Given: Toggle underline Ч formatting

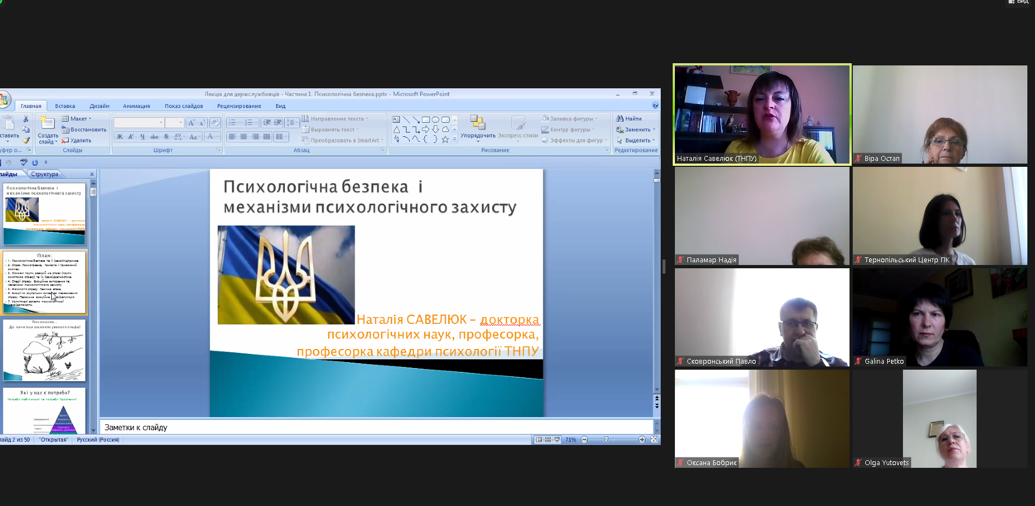Looking at the screenshot, I should pyautogui.click(x=142, y=137).
